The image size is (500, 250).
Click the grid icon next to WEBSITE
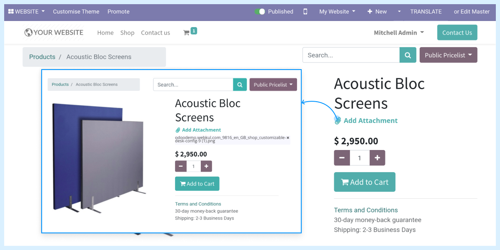point(12,11)
